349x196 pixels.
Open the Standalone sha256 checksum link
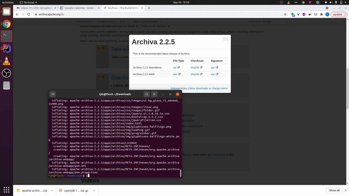pos(195,68)
